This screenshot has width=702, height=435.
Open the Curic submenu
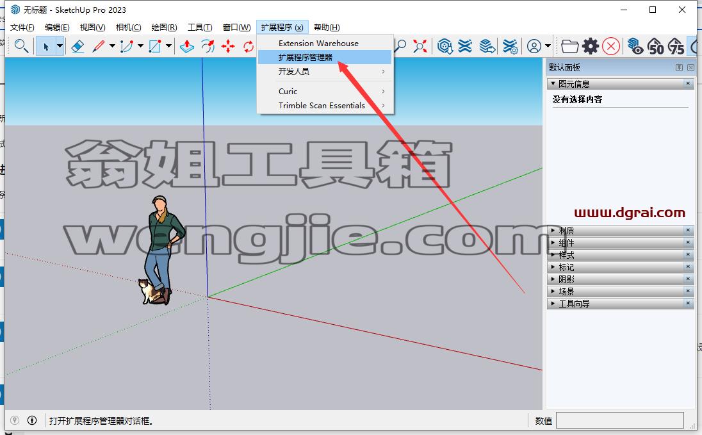pyautogui.click(x=325, y=92)
